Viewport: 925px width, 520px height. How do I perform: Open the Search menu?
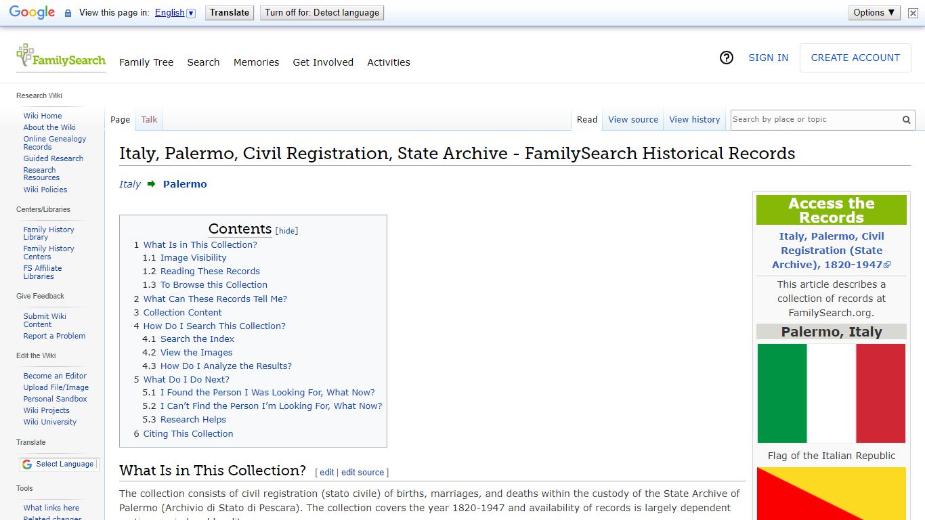pyautogui.click(x=204, y=62)
